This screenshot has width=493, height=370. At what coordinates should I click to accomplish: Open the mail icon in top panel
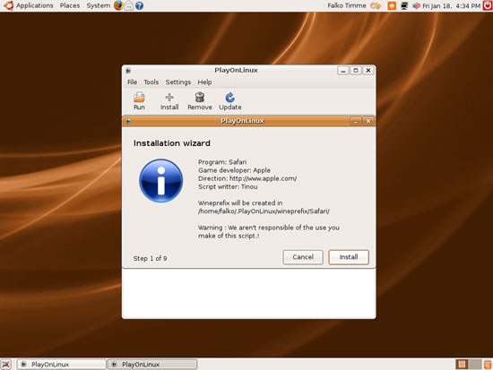(128, 5)
